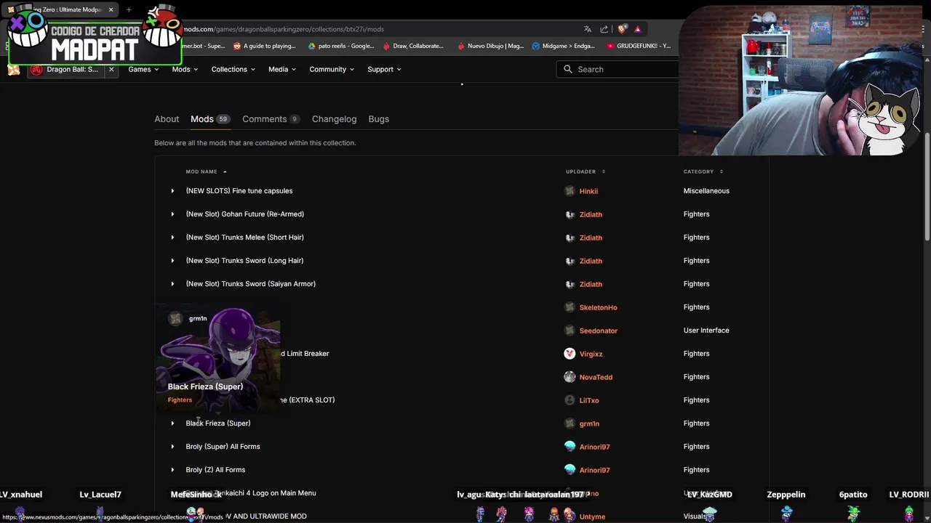Open the Brave Rewards triangle icon
Screen dimensions: 931x523
pyautogui.click(x=638, y=29)
